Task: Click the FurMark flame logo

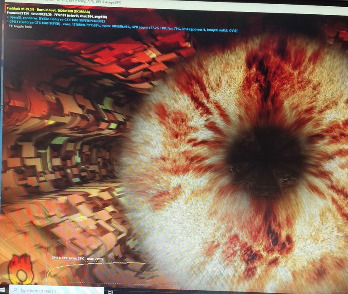Action: [21, 270]
